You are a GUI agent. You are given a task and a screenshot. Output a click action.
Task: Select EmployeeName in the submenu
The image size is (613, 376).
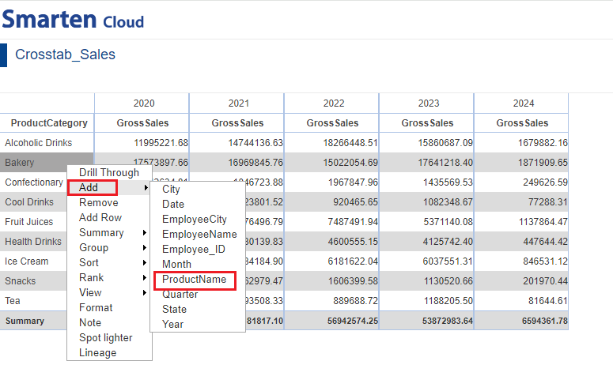pos(199,235)
